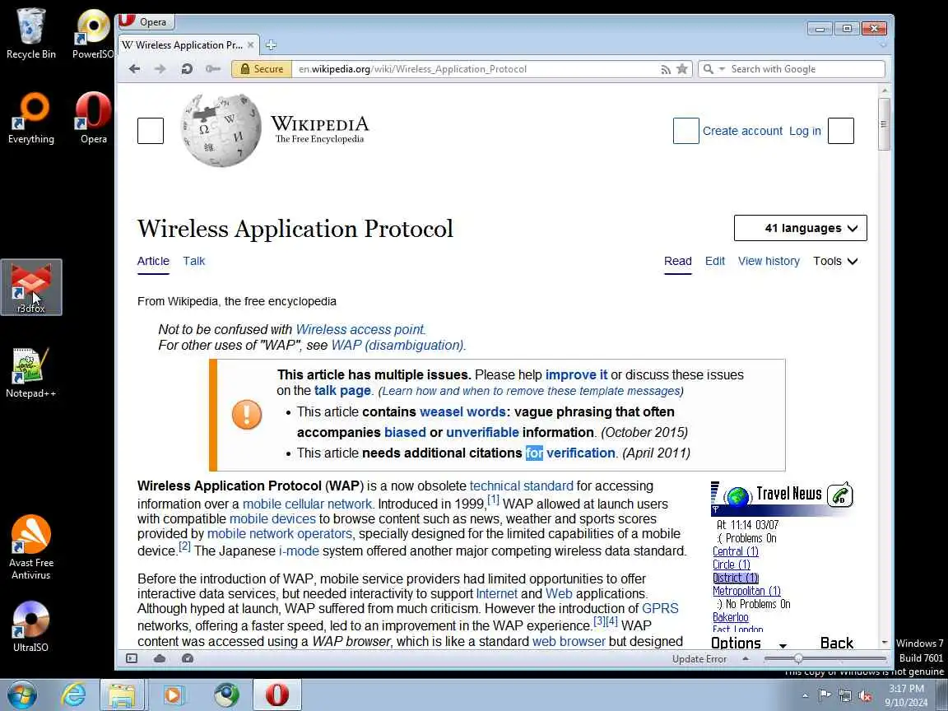This screenshot has width=948, height=711.
Task: Click the scroll down arrow of the page
Action: (x=884, y=643)
